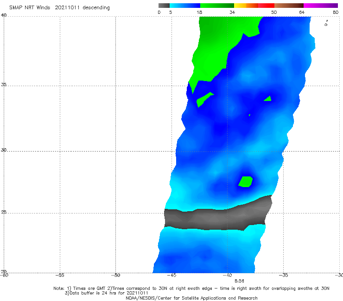343x301 pixels.
Task: Click the brown segment of the color bar
Action: (x=289, y=6)
